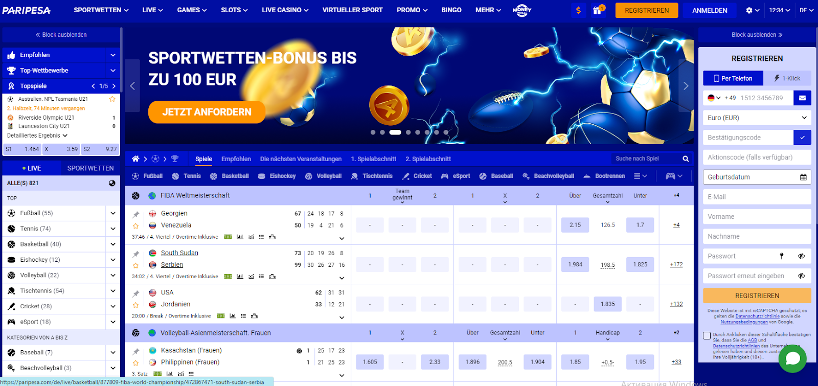This screenshot has height=386, width=818.
Task: Confirm code with the checkmark button
Action: [x=802, y=138]
